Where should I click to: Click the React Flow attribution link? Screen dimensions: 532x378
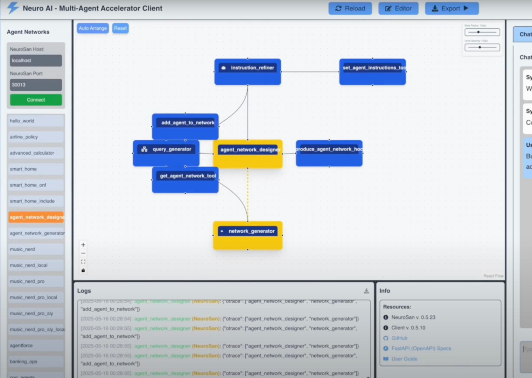[x=493, y=276]
